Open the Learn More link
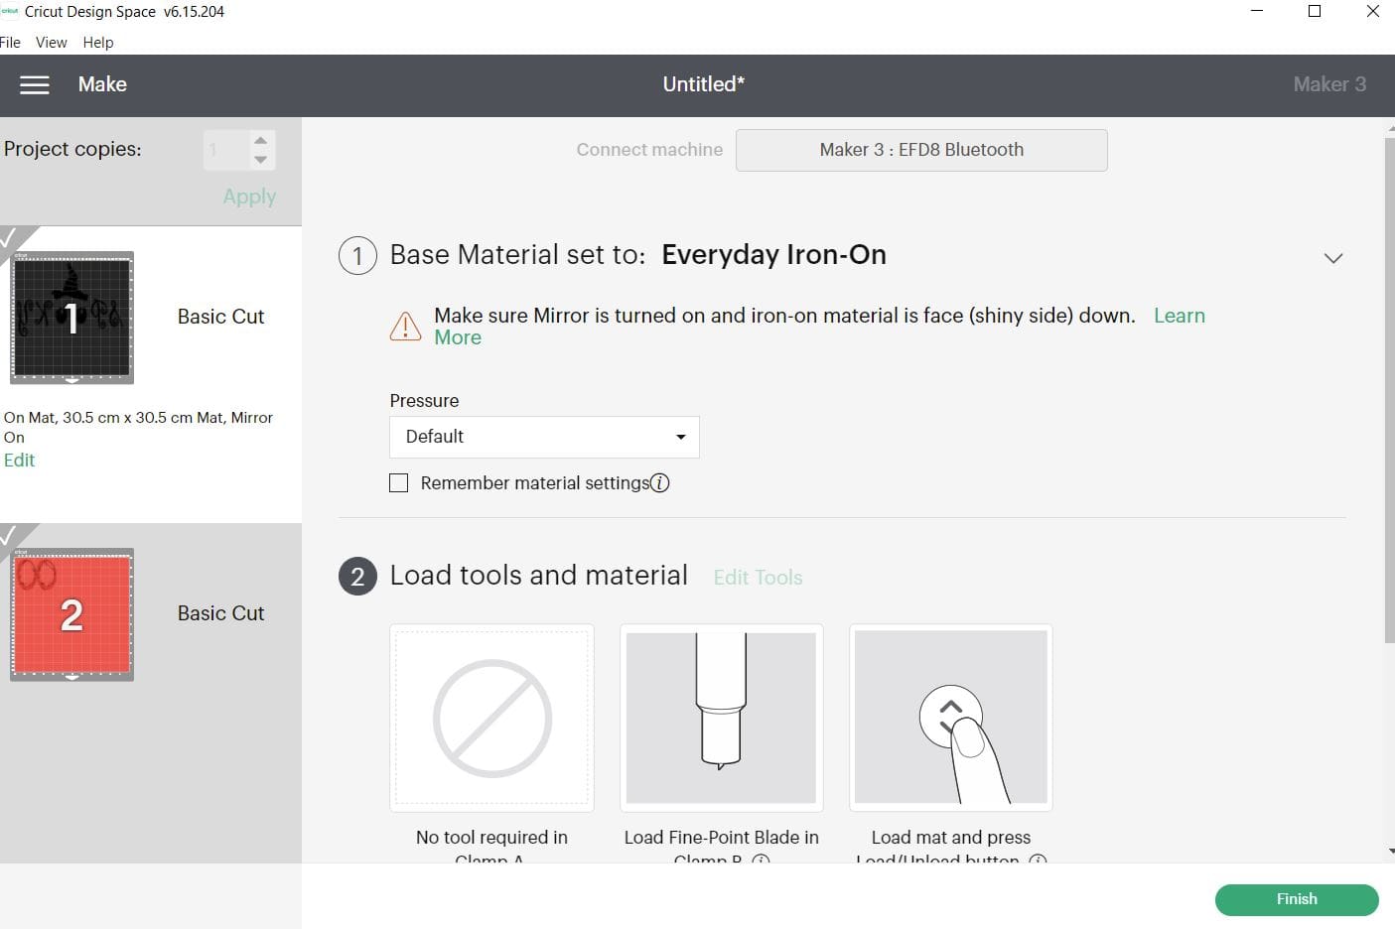 [x=1180, y=316]
